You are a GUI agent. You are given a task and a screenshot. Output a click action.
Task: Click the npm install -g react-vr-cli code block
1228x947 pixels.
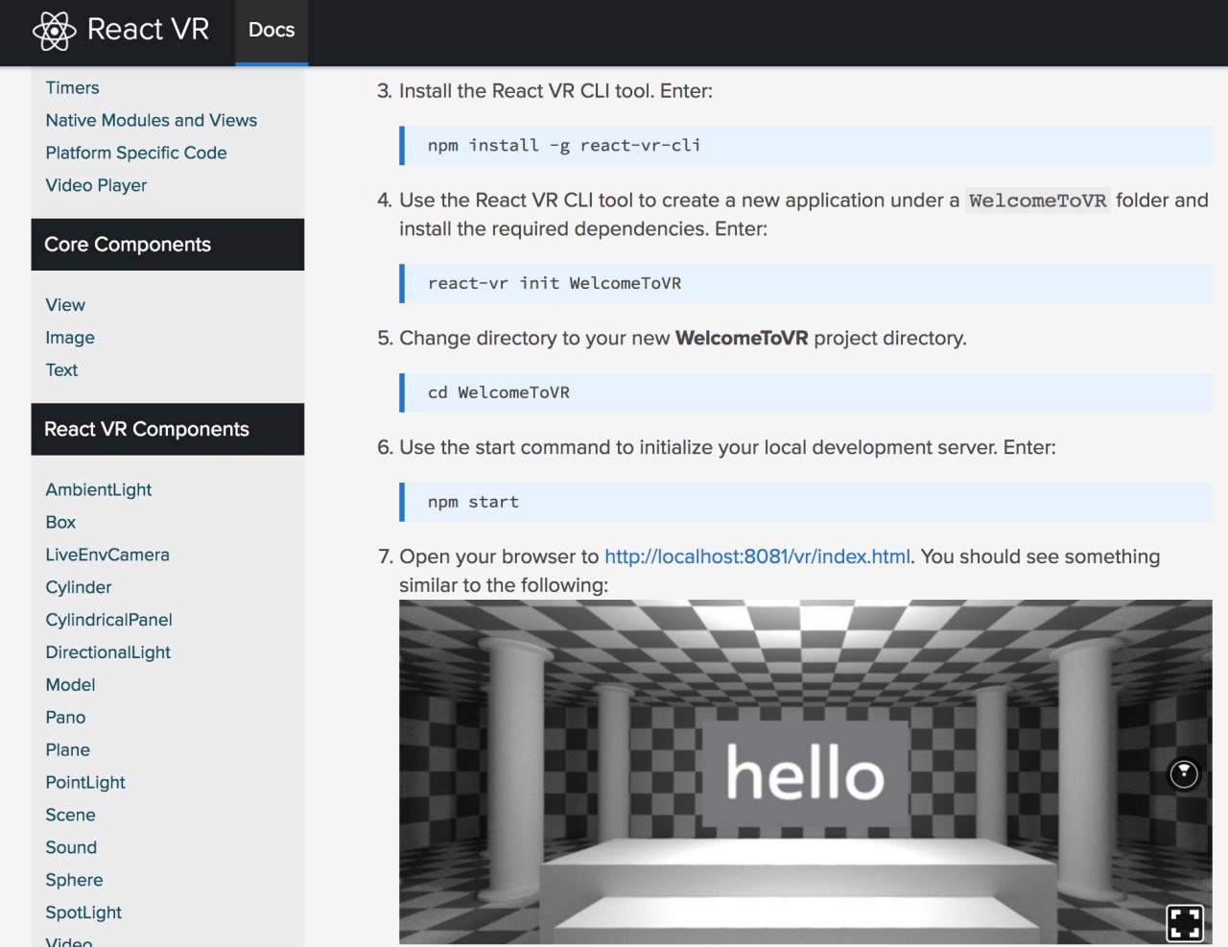pos(806,146)
